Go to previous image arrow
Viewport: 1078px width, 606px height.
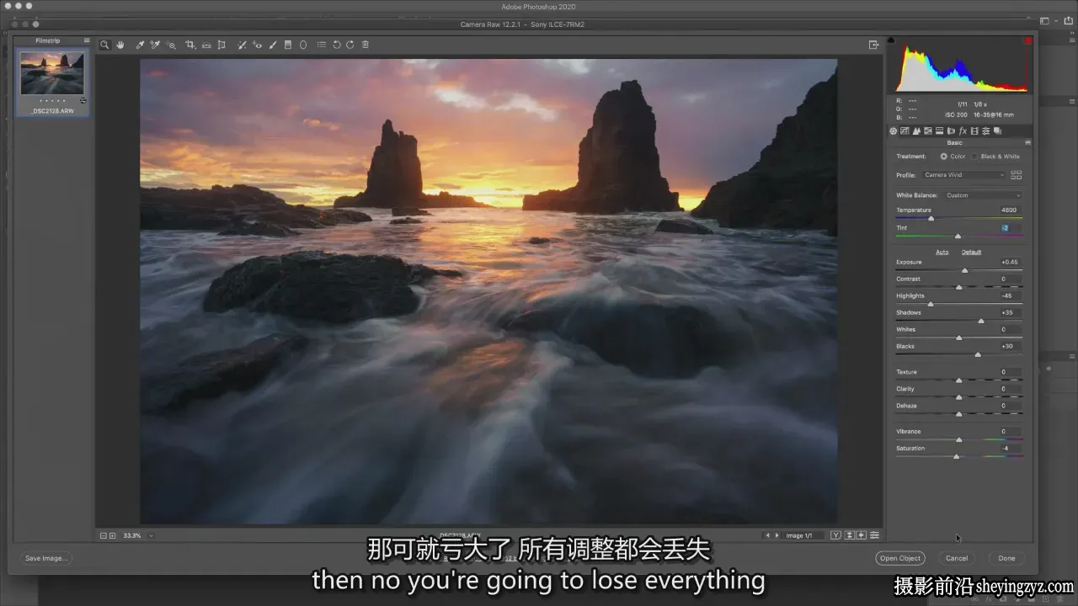767,535
